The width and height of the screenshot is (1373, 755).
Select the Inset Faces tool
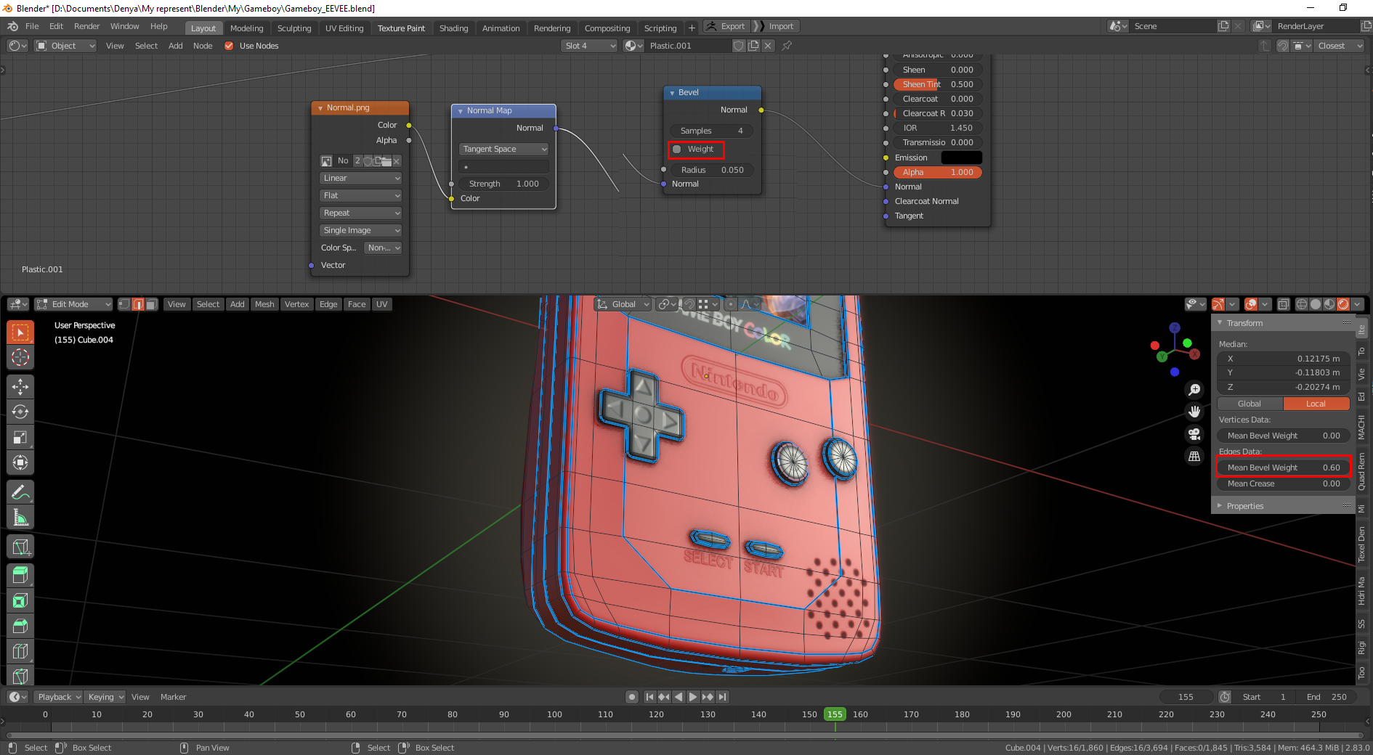pos(20,601)
